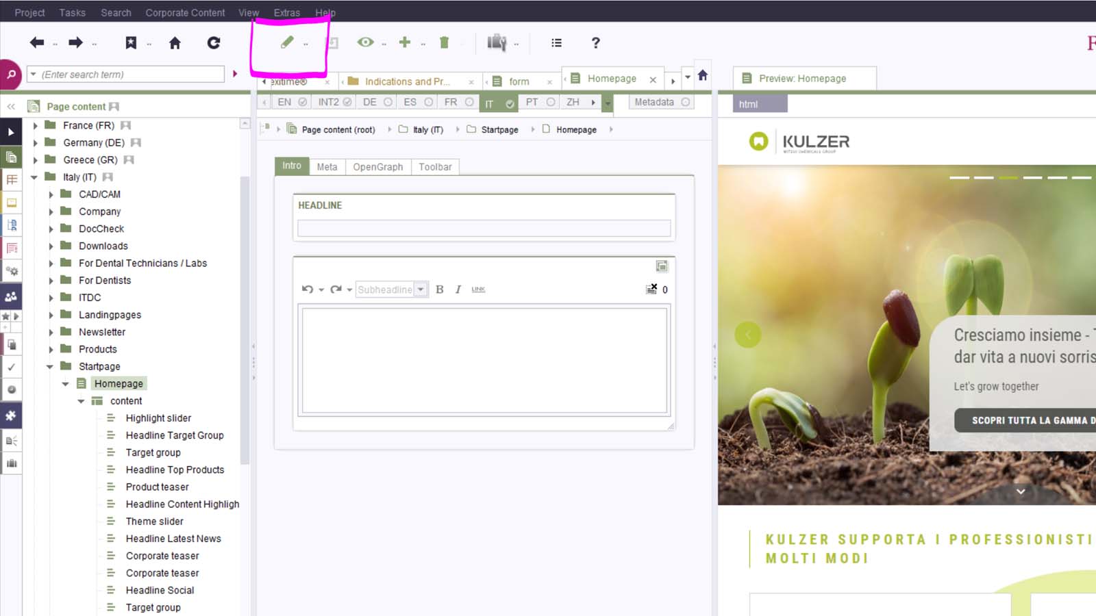Open the Corporate Content menu
1096x616 pixels.
185,12
